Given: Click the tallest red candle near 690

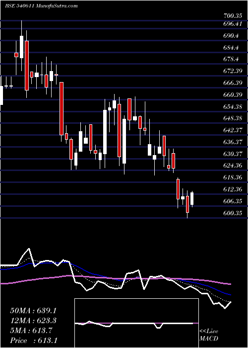Looking at the screenshot, I should tap(27, 66).
